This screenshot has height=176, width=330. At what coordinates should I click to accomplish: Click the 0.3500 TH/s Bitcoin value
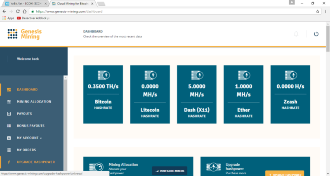coord(103,87)
